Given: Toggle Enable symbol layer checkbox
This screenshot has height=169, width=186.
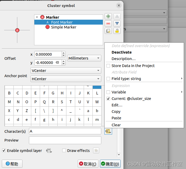Looking at the screenshot, I should 4,150.
